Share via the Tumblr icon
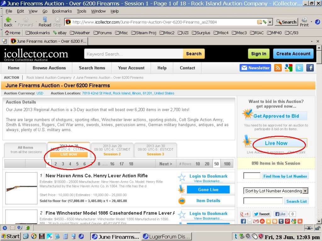This screenshot has width=322, height=241. (281, 221)
